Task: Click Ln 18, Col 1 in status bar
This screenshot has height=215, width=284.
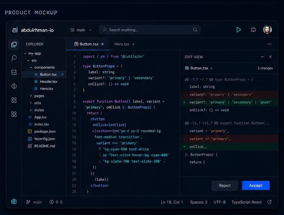Action: tap(172, 202)
